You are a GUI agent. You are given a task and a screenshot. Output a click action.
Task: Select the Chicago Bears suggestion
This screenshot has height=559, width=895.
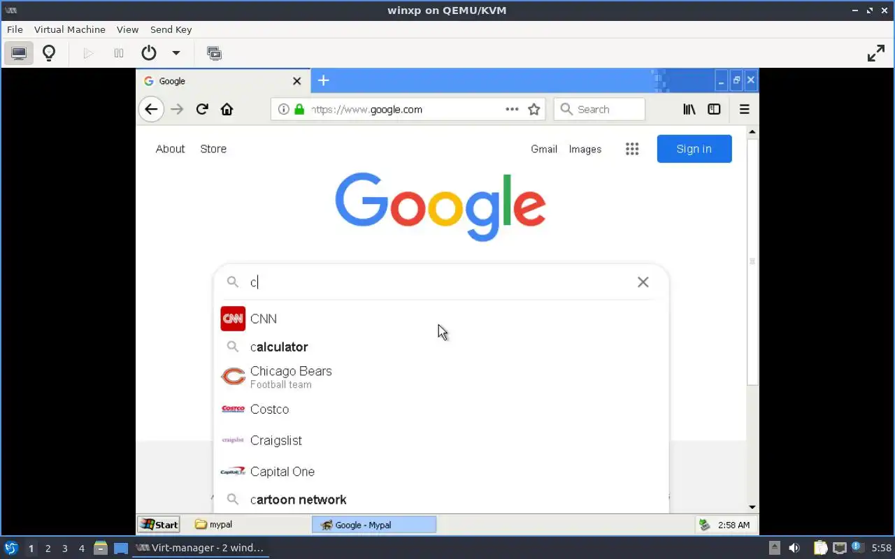tap(441, 377)
